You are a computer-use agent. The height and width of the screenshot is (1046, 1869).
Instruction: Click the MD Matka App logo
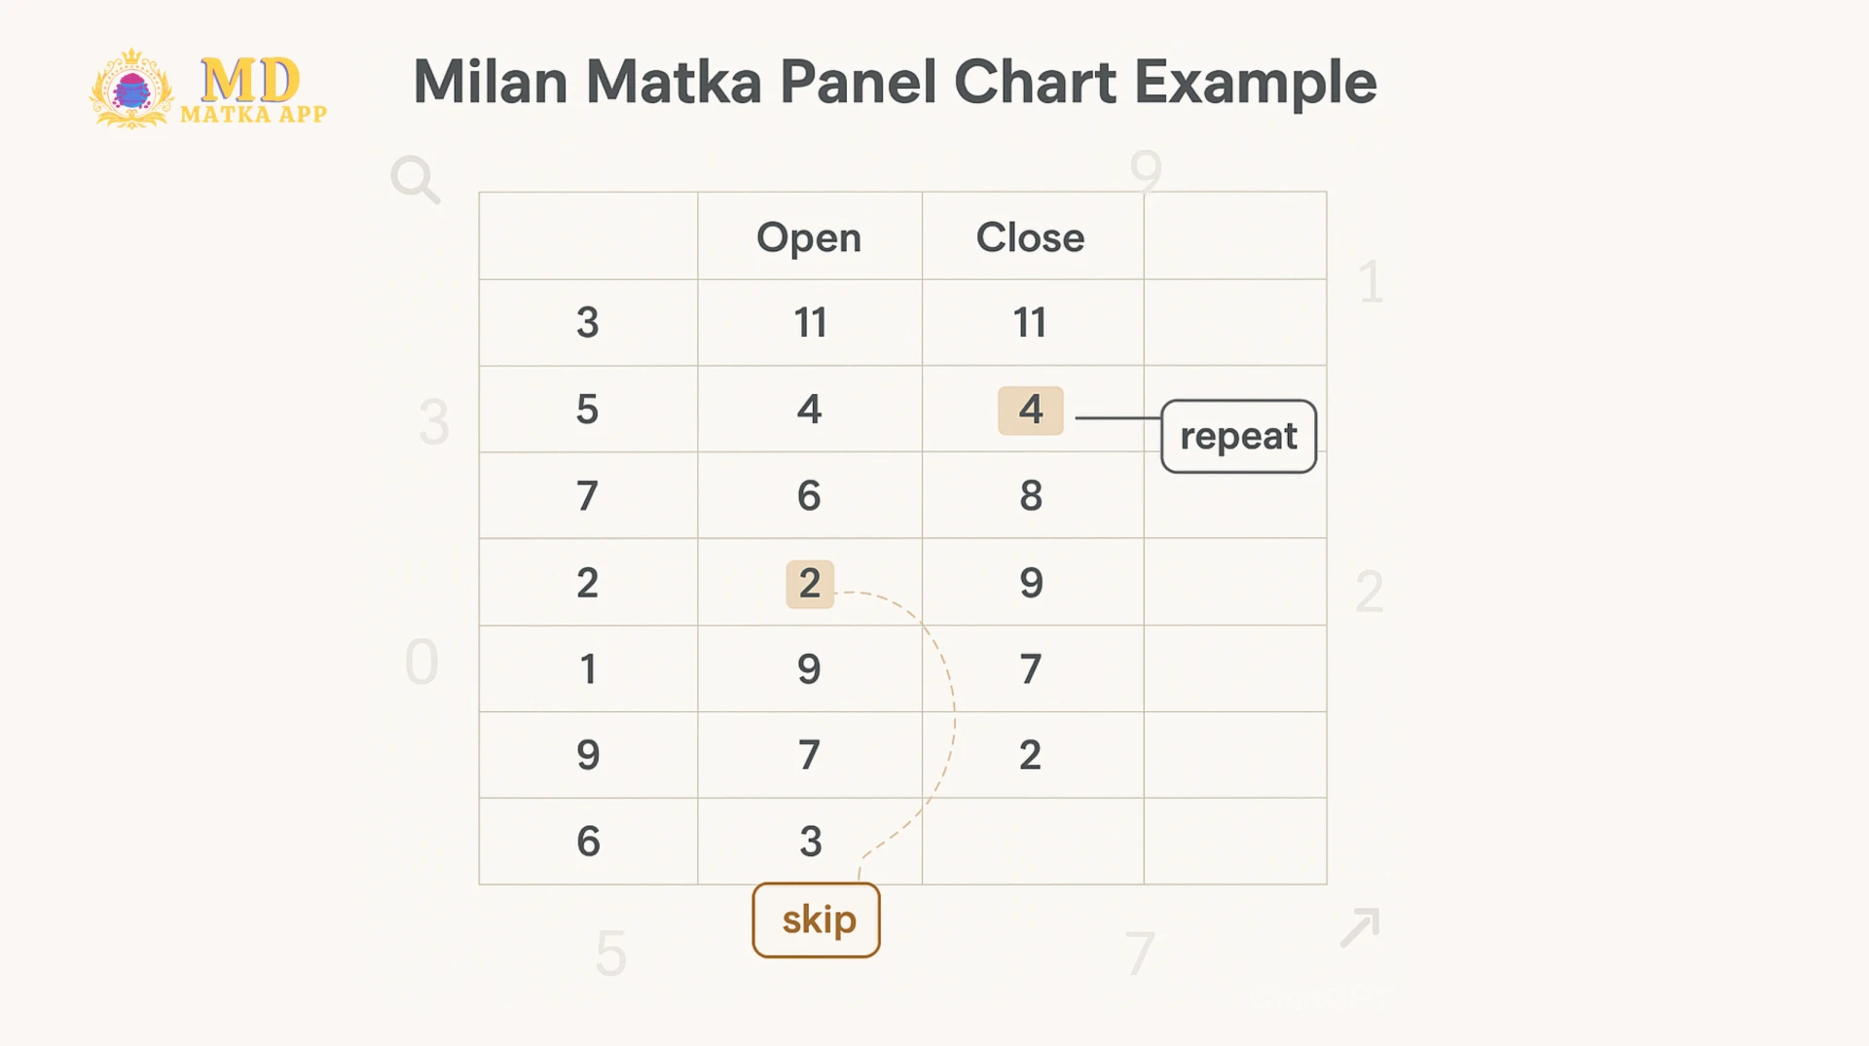click(x=208, y=89)
